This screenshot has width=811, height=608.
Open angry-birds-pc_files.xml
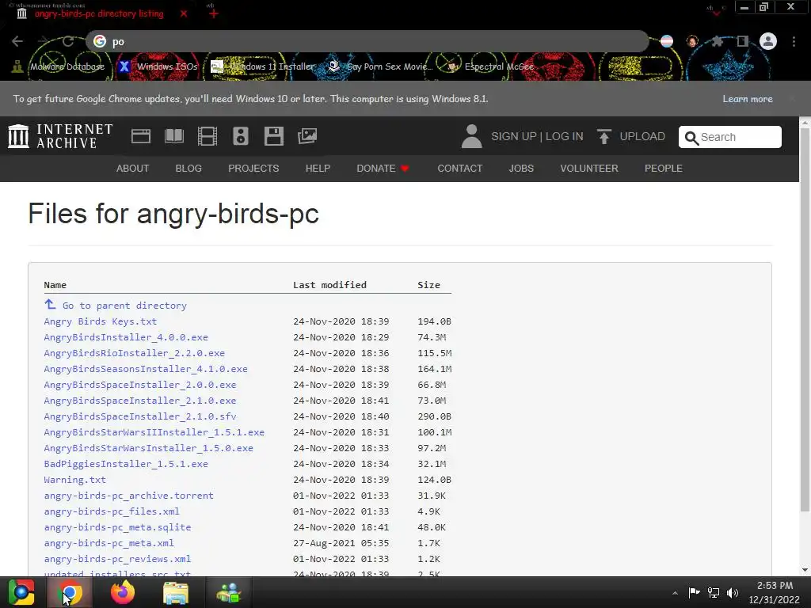[x=112, y=511]
